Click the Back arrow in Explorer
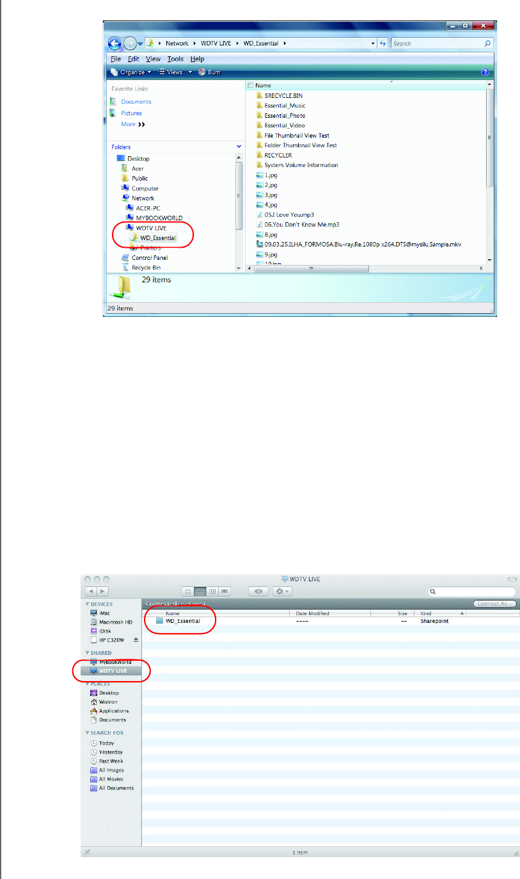520x879 pixels. point(116,44)
